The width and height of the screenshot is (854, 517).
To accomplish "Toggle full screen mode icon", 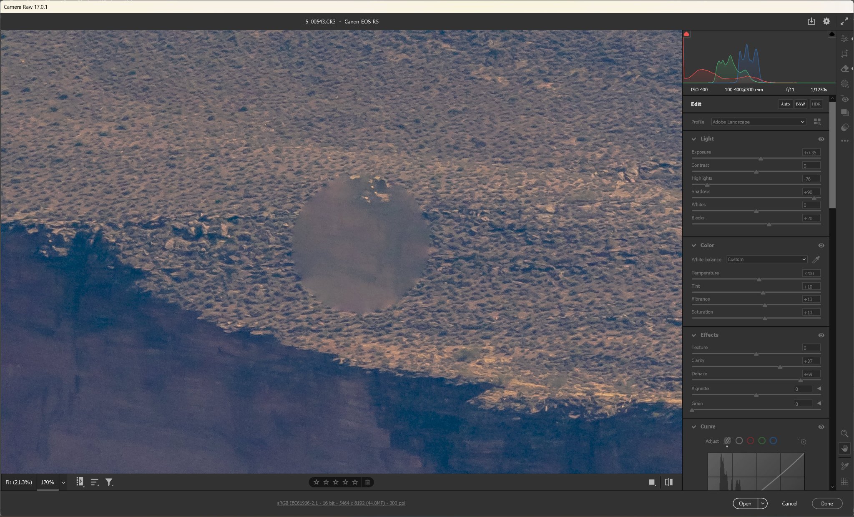I will click(x=844, y=21).
